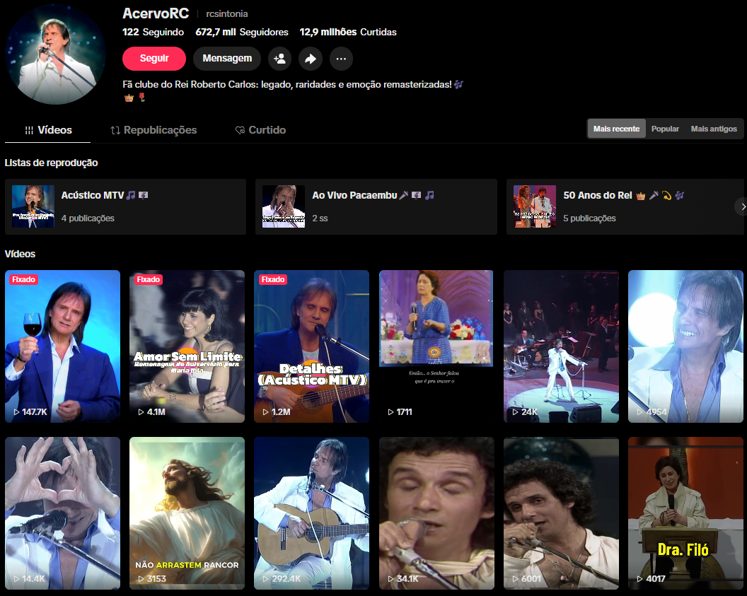Switch to the Curtido tab

pos(260,130)
